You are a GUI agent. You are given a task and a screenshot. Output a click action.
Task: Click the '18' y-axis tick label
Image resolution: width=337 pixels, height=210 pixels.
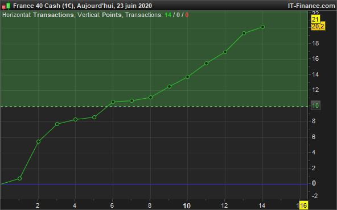tap(315, 44)
